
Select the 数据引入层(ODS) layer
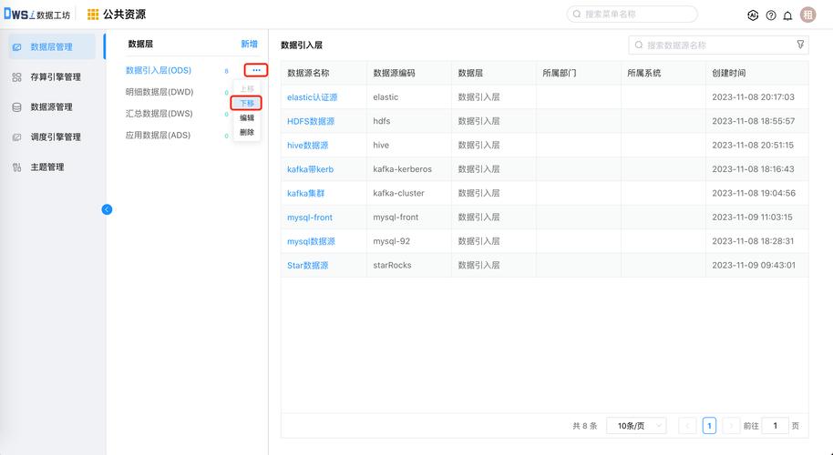tap(159, 71)
